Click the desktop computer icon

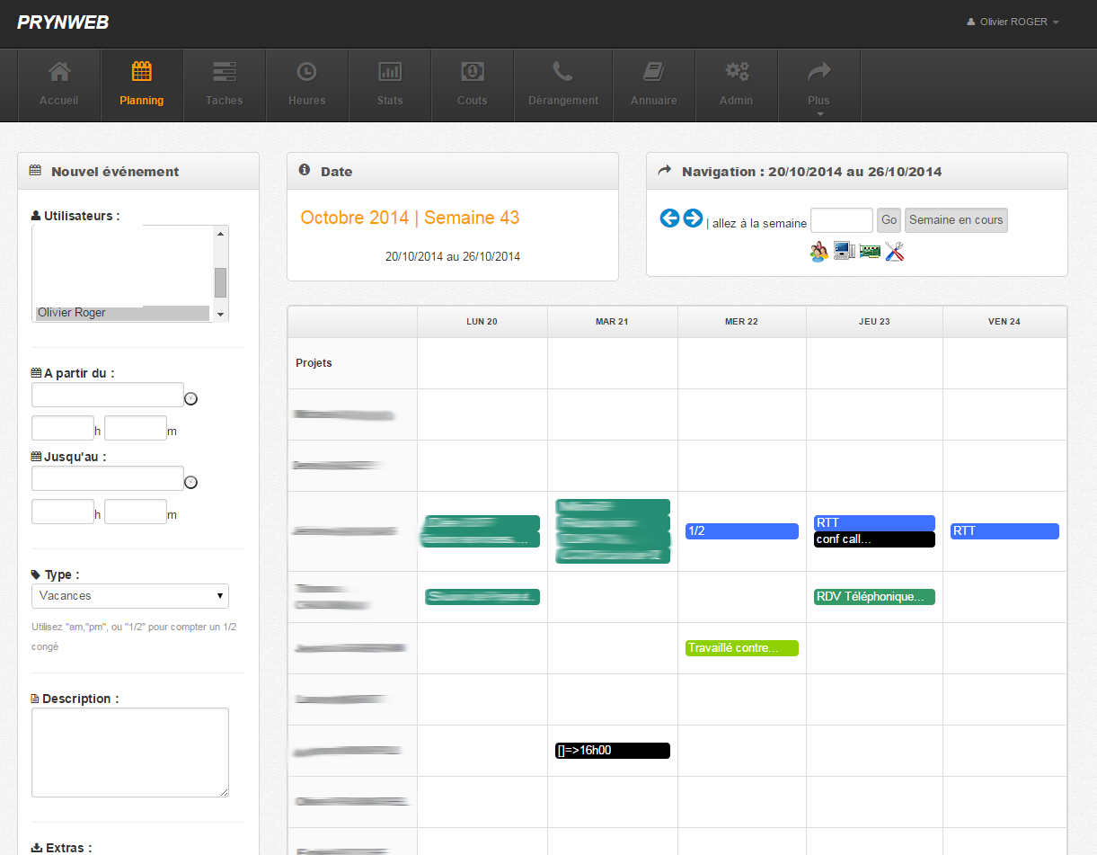tap(844, 252)
